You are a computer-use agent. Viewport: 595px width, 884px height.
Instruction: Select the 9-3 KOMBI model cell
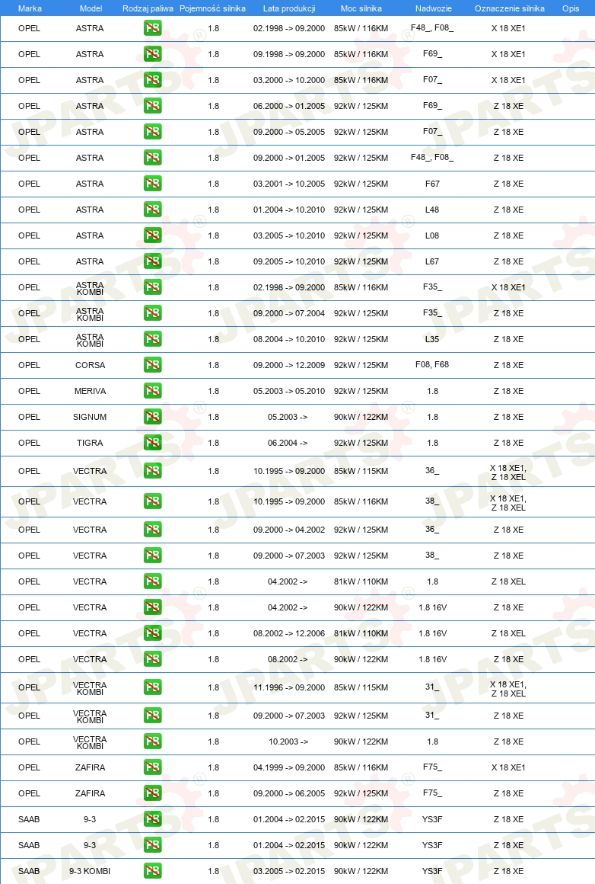(x=90, y=872)
